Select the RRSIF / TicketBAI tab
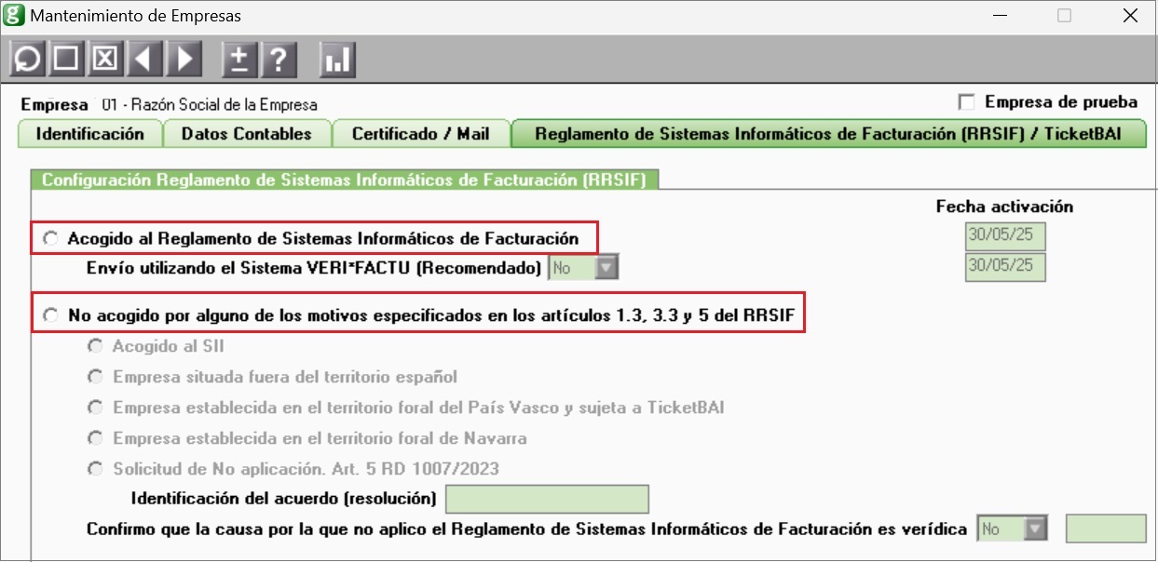Image resolution: width=1158 pixels, height=562 pixels. [830, 134]
